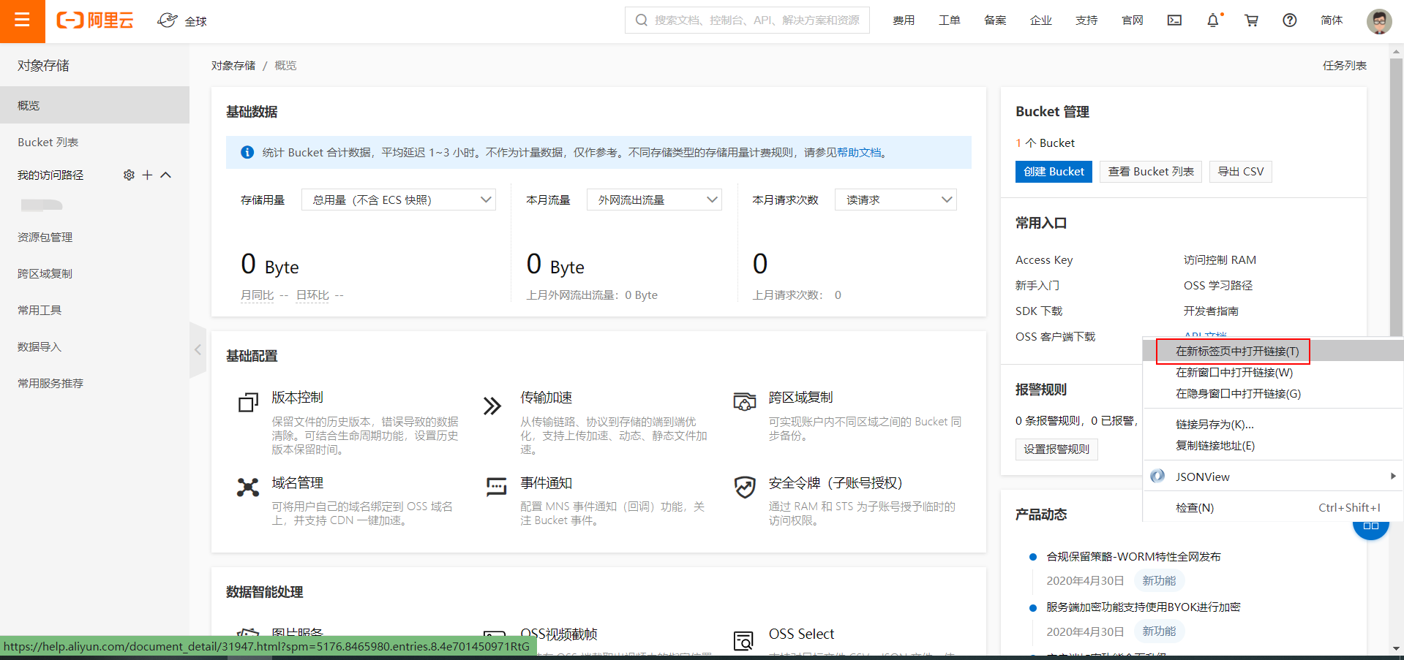1404x660 pixels.
Task: Collapse the left sidebar handle
Action: coord(198,350)
